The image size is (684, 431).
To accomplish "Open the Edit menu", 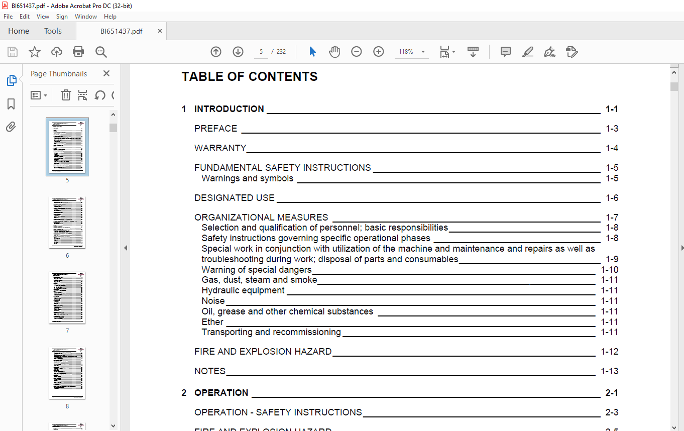I will coord(25,17).
